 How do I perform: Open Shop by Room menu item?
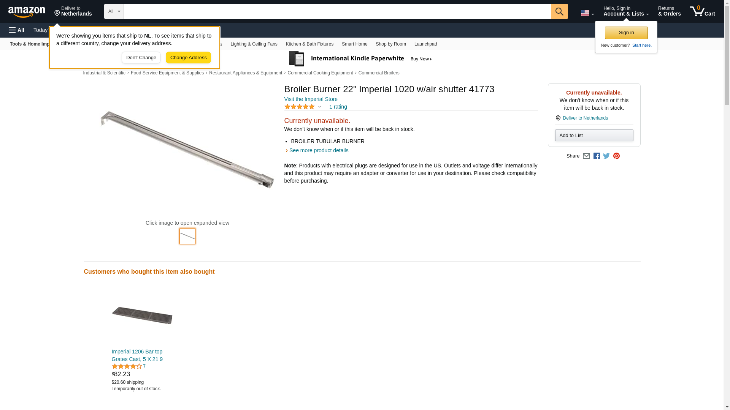coord(390,44)
